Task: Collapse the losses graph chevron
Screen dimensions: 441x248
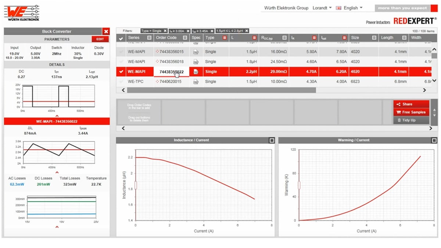Action: tap(57, 227)
